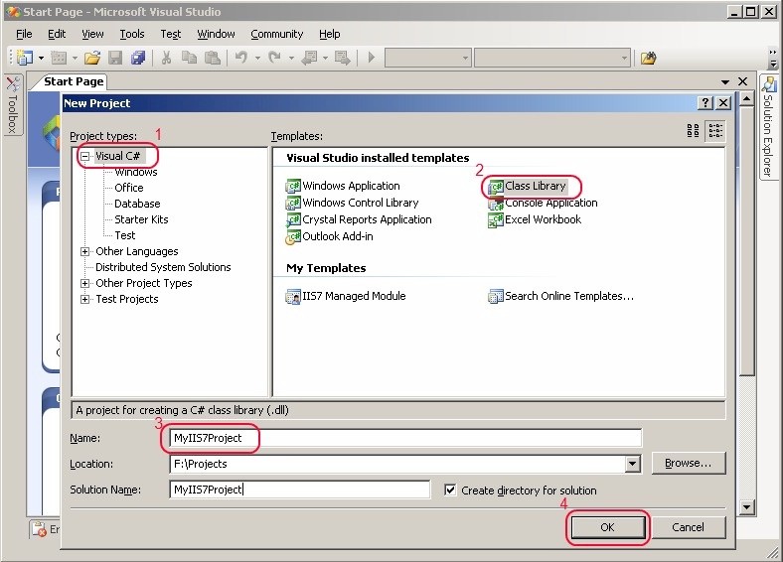Select the Console Application template

pos(543,204)
